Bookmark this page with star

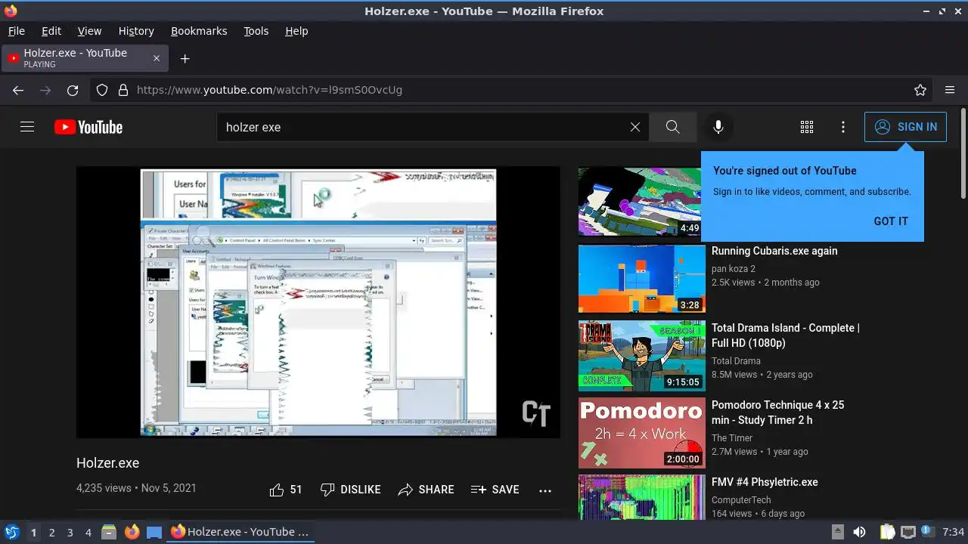pos(920,90)
